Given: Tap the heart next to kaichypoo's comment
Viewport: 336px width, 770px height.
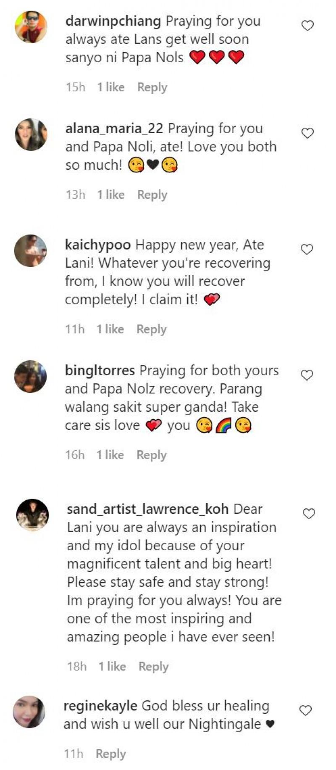Looking at the screenshot, I should pyautogui.click(x=307, y=250).
